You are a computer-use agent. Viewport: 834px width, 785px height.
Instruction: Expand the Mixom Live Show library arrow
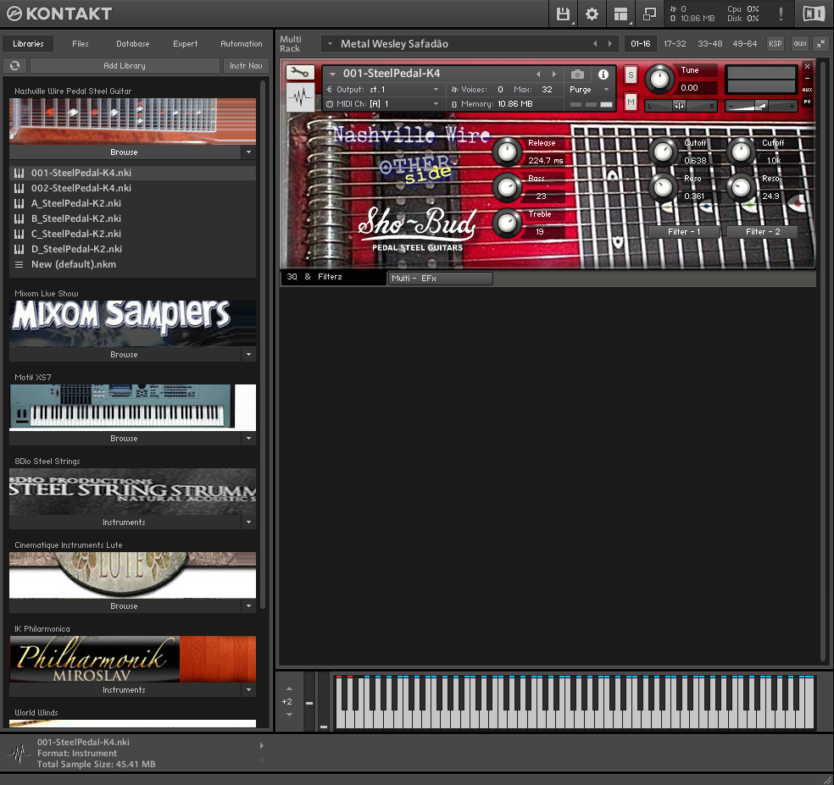pos(248,355)
